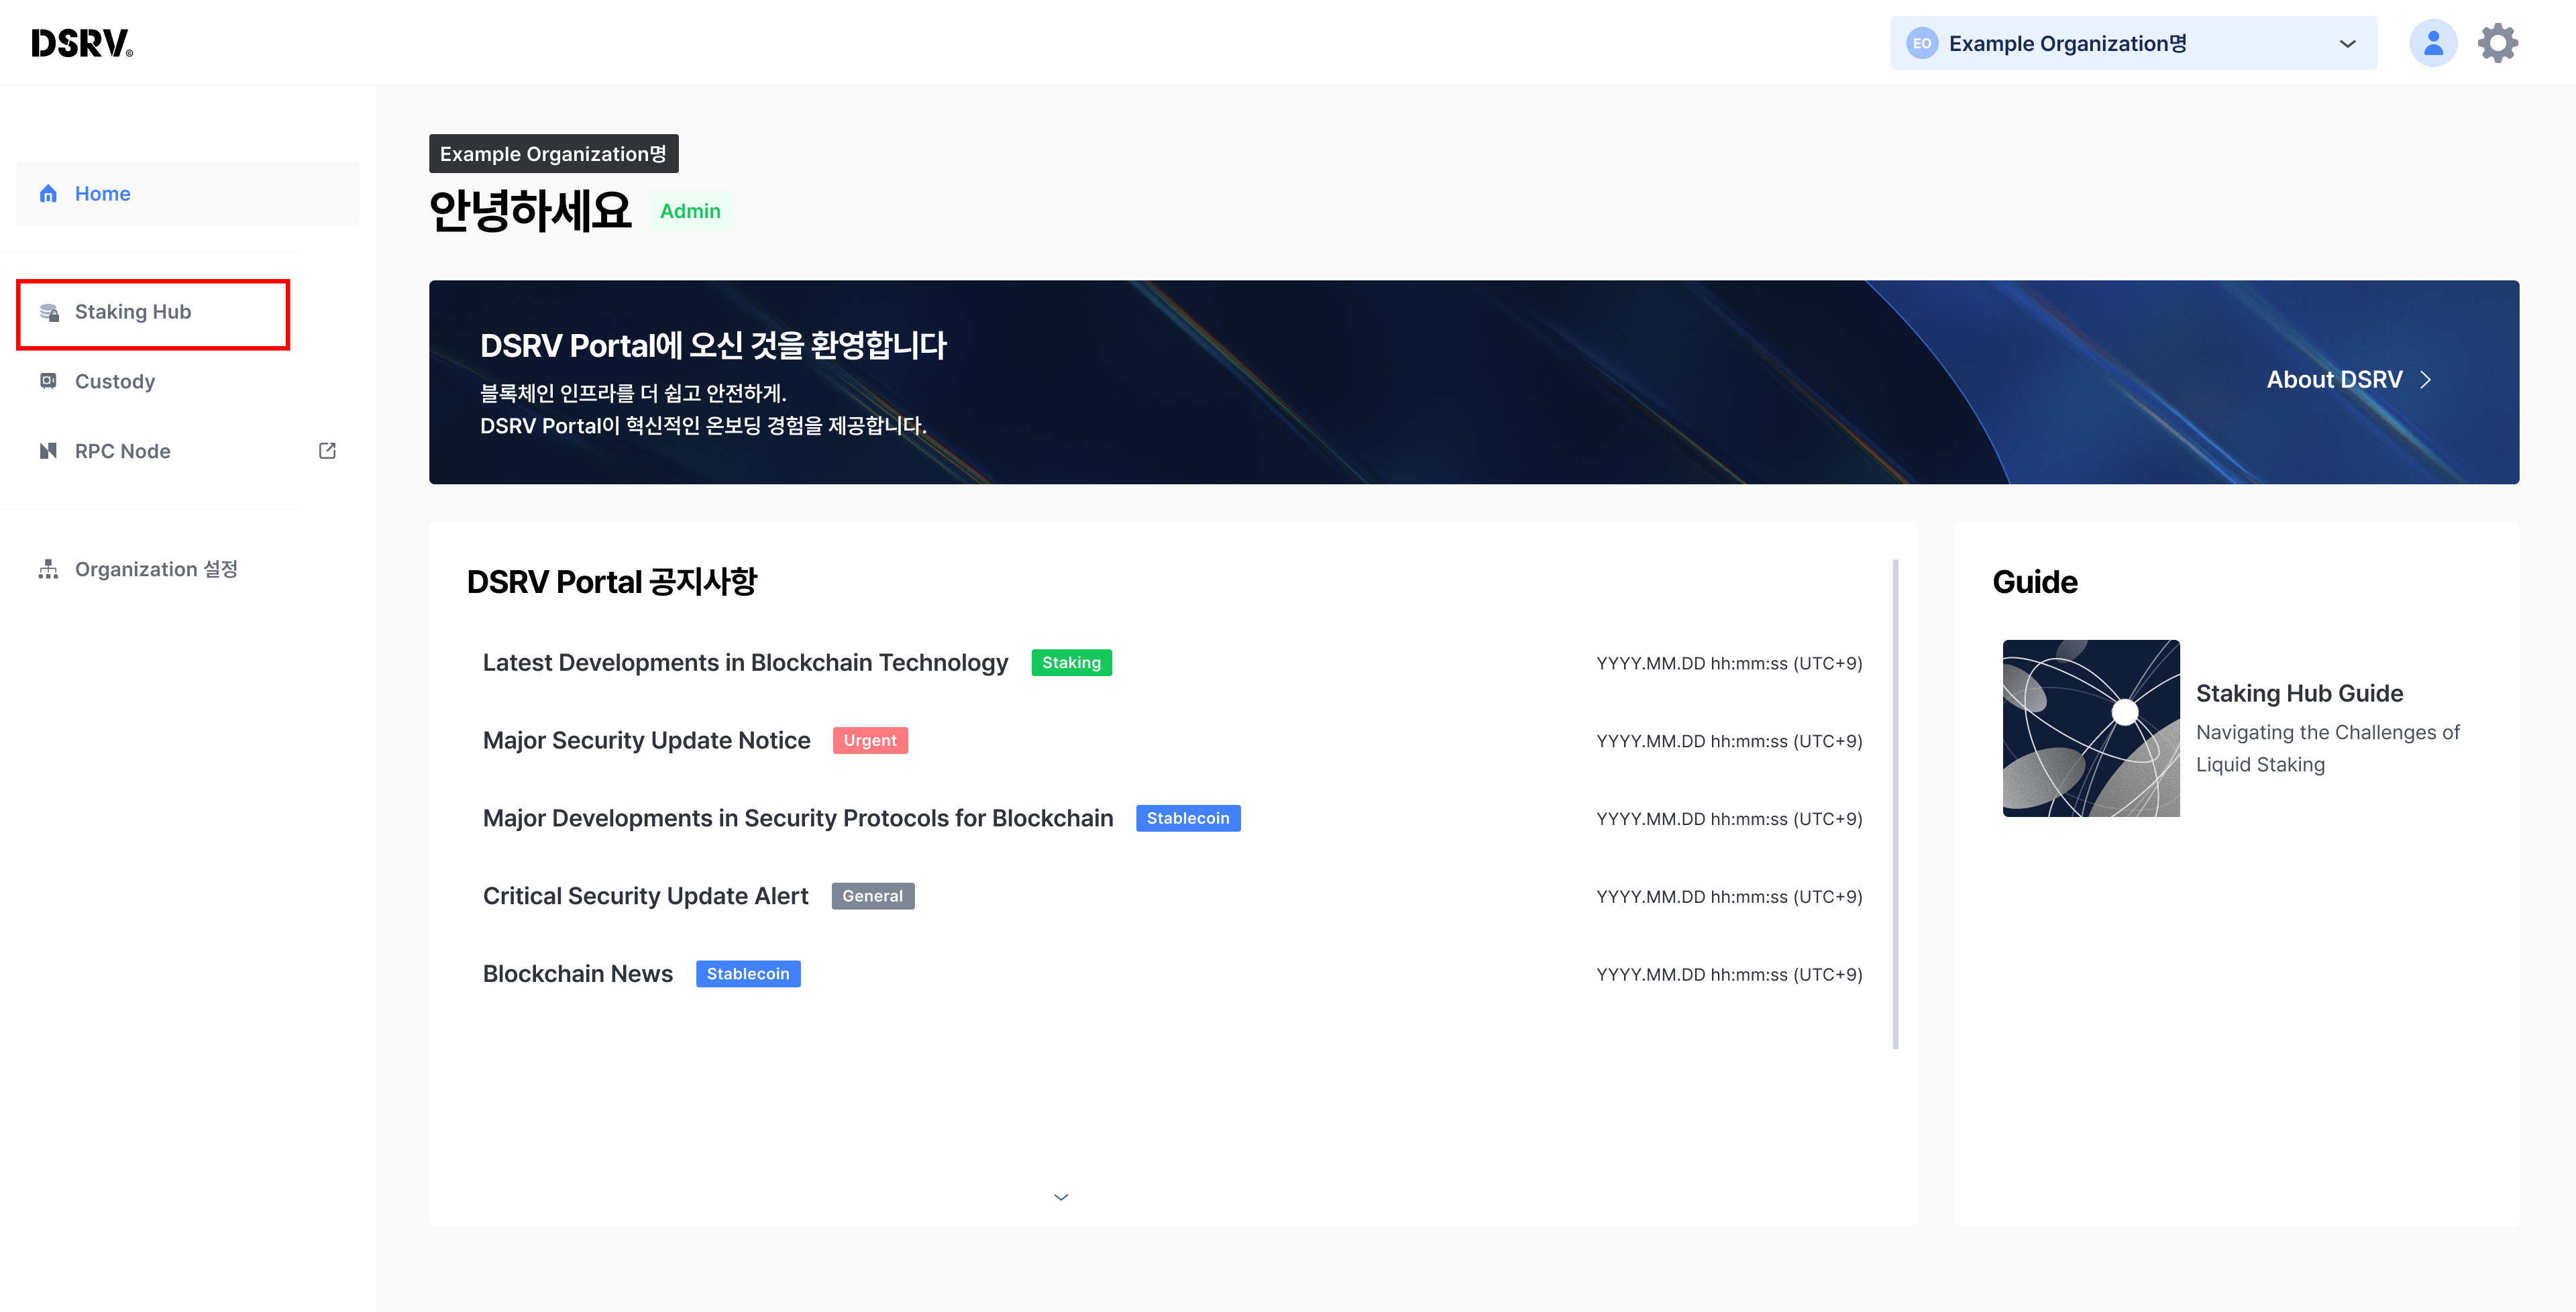2576x1312 pixels.
Task: Open the Custody menu item
Action: [115, 381]
